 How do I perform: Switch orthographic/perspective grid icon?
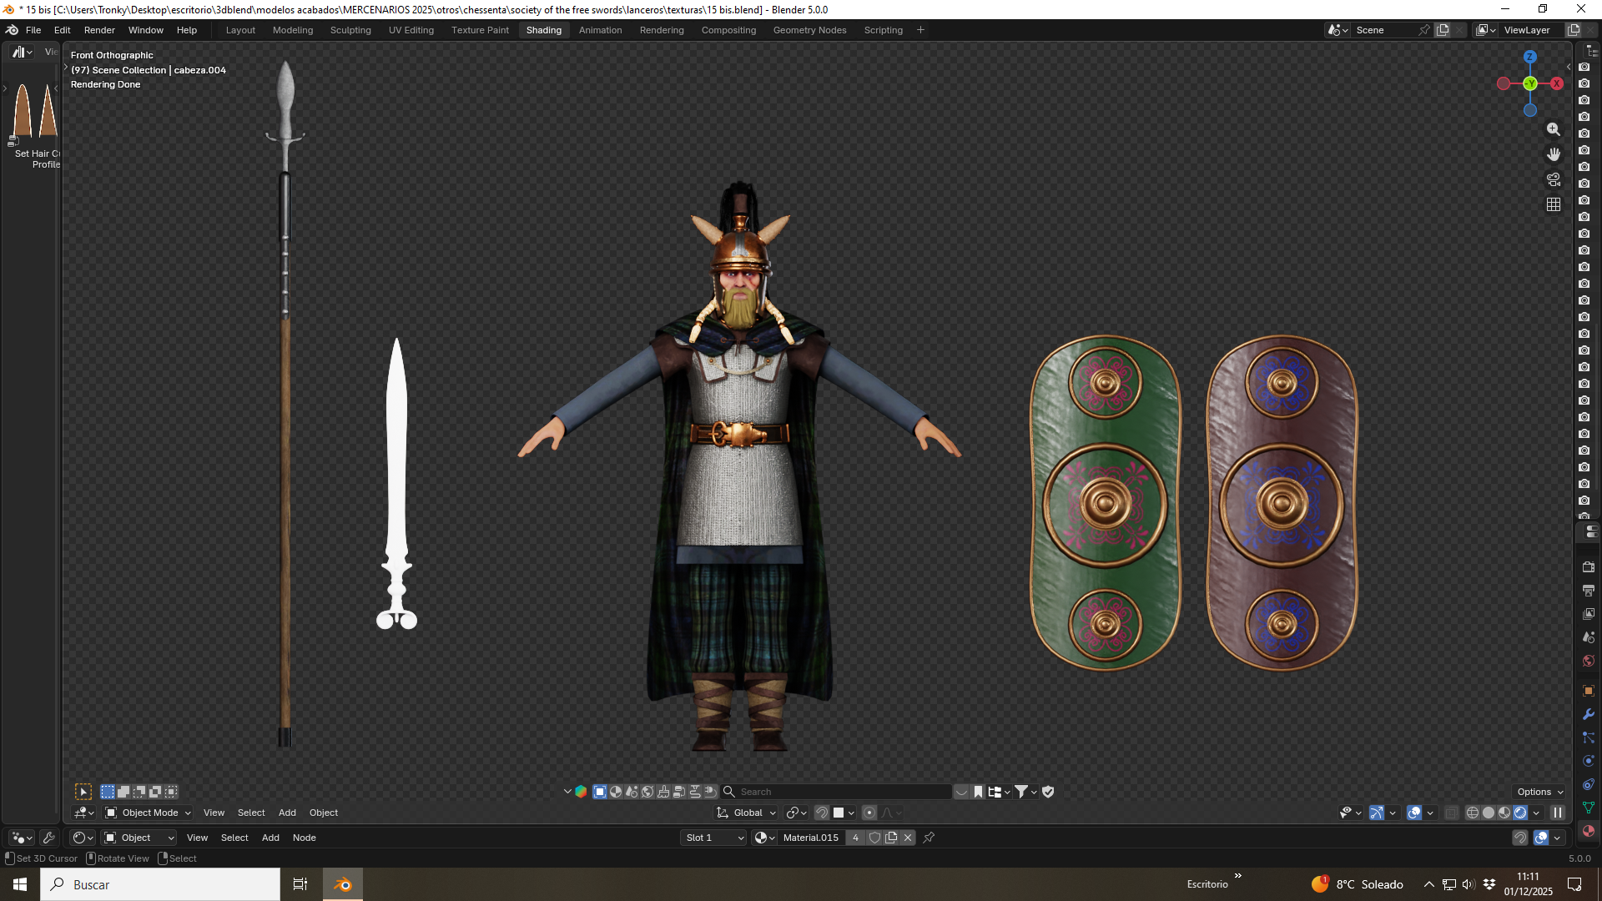pos(1554,204)
